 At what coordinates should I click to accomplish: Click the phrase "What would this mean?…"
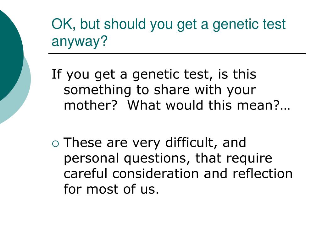(x=209, y=105)
